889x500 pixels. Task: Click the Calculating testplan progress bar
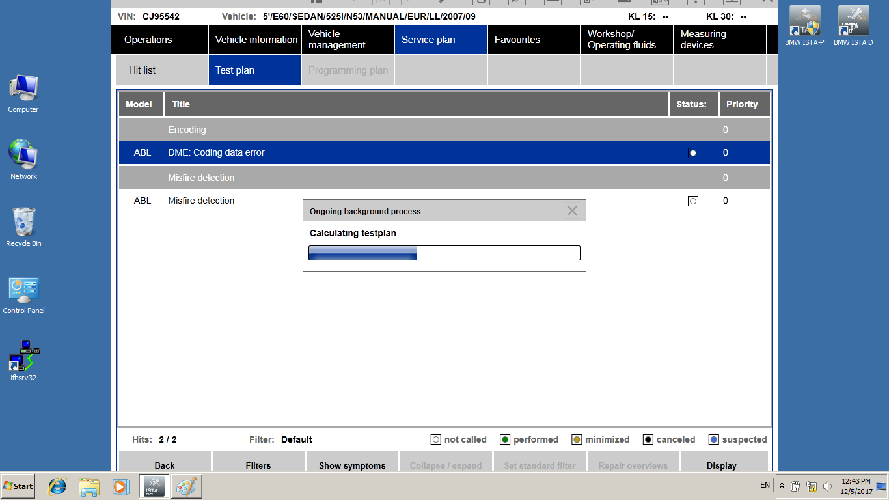[x=444, y=253]
